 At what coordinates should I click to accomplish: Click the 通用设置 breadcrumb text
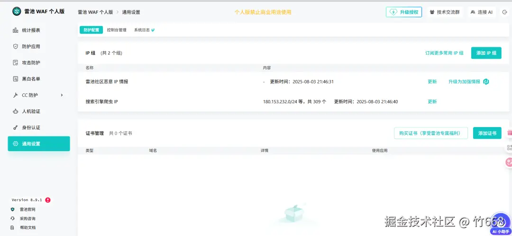pos(131,12)
